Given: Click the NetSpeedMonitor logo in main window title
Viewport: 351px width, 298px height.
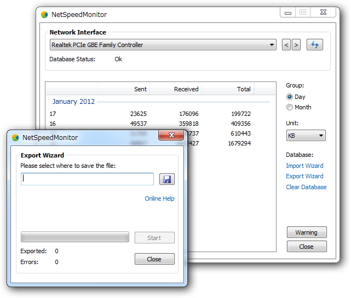Looking at the screenshot, I should click(x=44, y=15).
